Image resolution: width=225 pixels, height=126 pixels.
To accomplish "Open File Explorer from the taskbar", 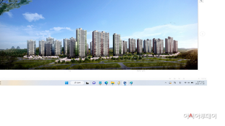I will 112,83.
